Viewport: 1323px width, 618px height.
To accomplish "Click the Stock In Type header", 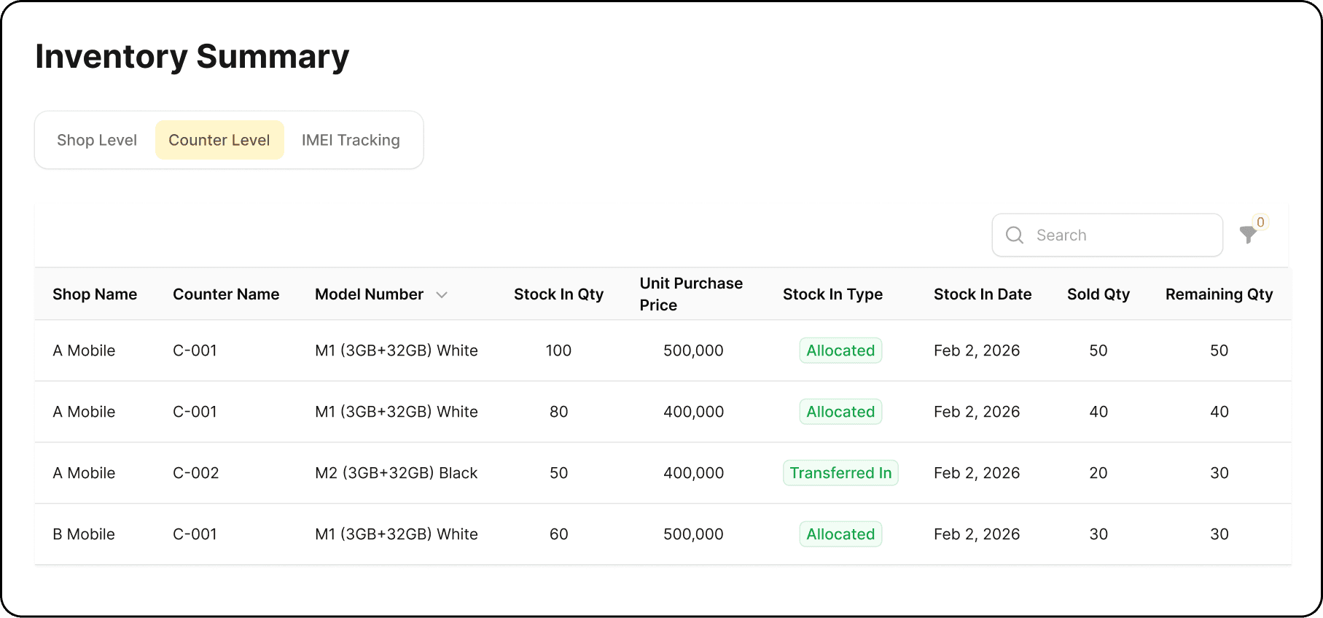I will (x=832, y=294).
